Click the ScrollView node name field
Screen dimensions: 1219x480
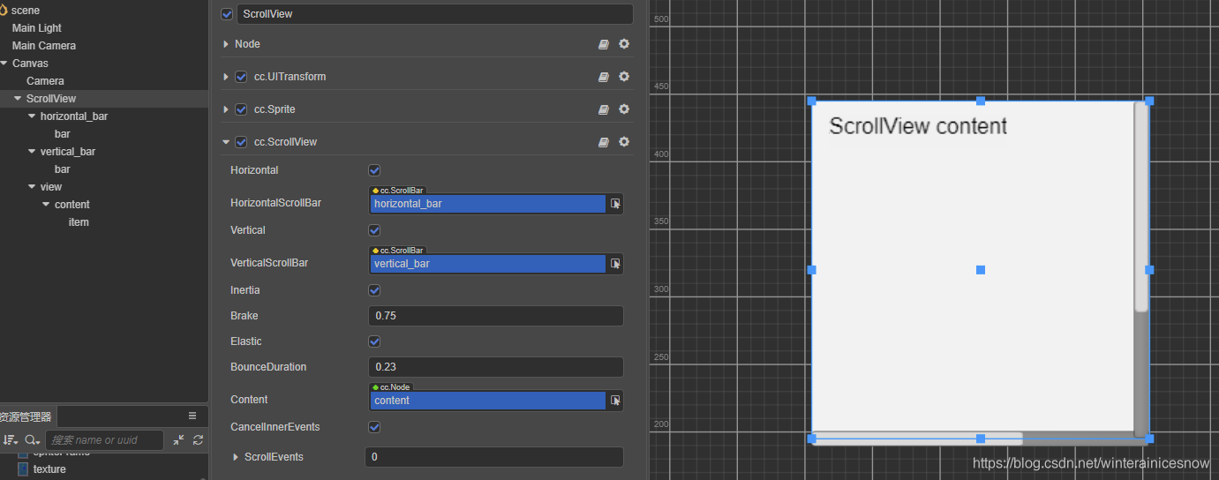pyautogui.click(x=435, y=14)
